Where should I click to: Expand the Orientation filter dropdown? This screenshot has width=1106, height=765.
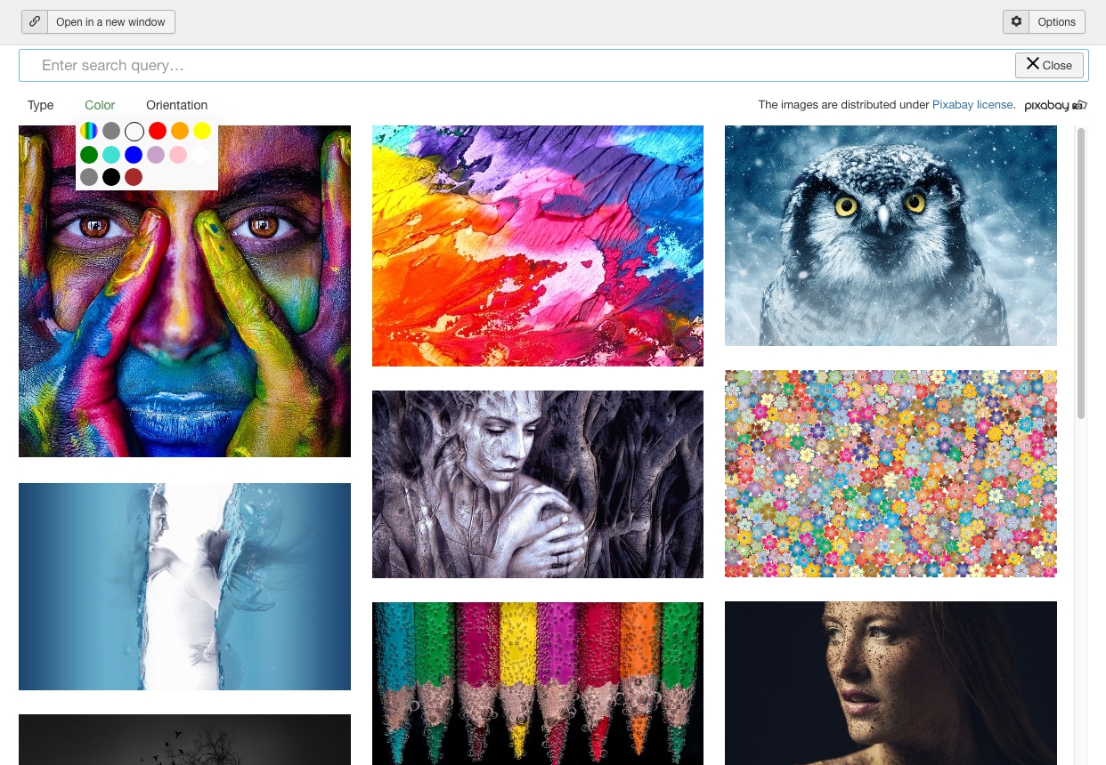coord(177,105)
